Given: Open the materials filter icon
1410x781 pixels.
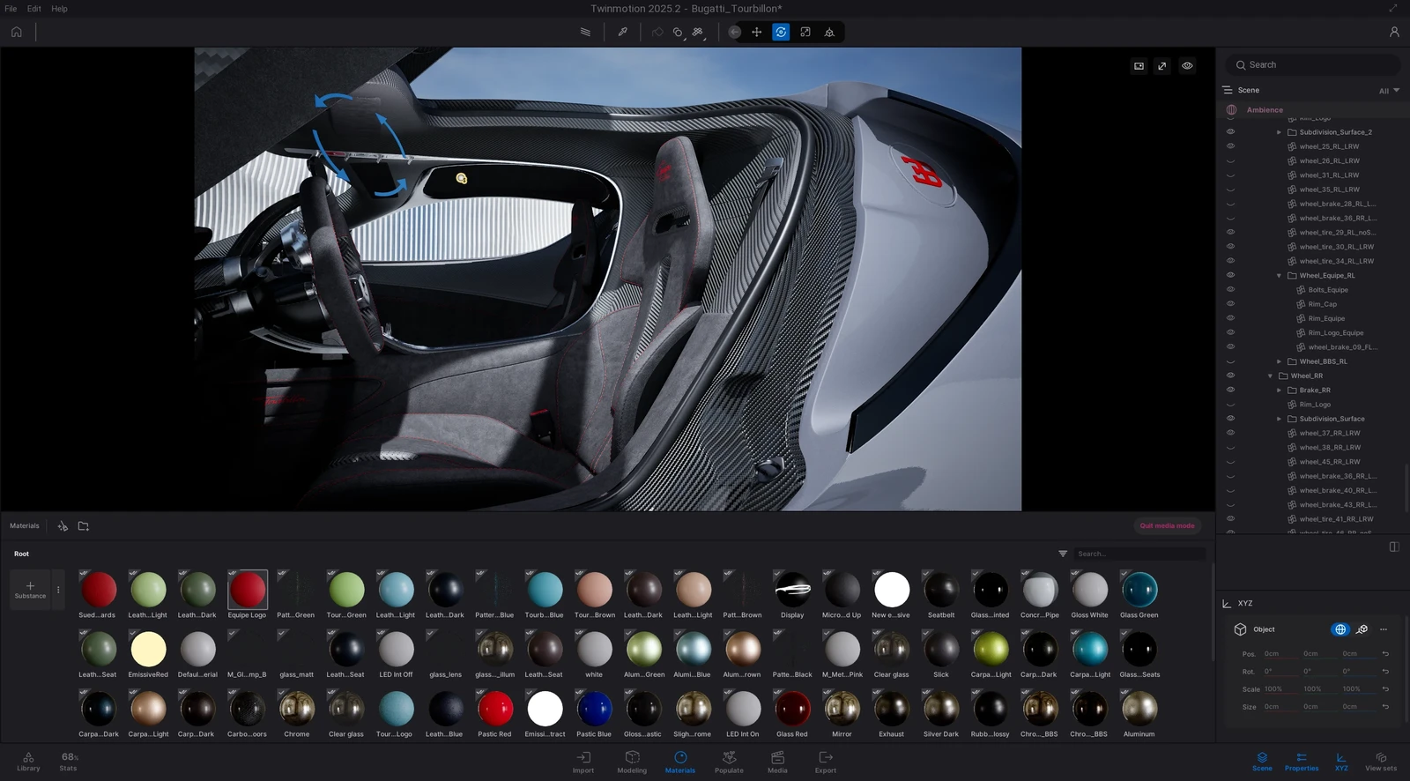Looking at the screenshot, I should pyautogui.click(x=1063, y=554).
